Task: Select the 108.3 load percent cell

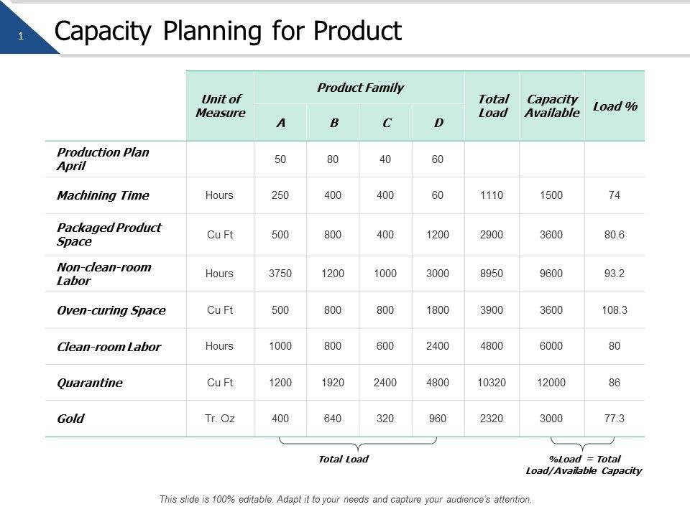Action: (x=615, y=310)
